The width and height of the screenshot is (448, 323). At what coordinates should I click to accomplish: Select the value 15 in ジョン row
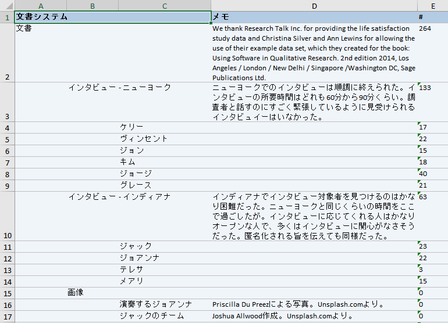(433, 150)
